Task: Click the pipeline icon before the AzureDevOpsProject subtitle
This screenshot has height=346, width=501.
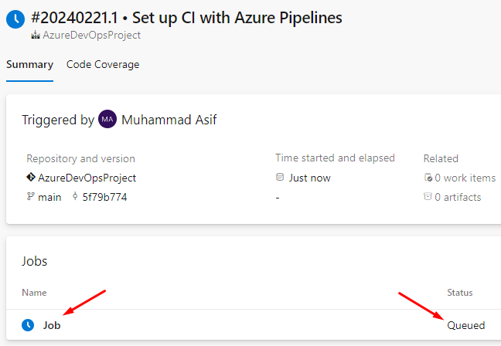Action: pyautogui.click(x=36, y=36)
